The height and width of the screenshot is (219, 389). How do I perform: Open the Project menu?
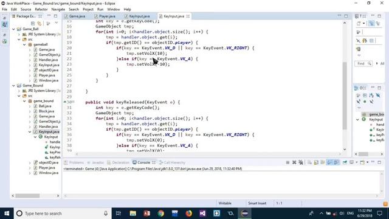(x=88, y=9)
